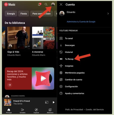Tap Friend Of A Friend album art

click(x=8, y=102)
